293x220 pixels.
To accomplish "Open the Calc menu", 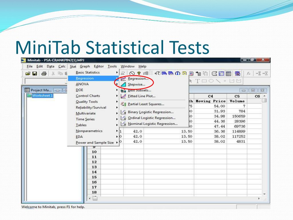I will [62, 66].
